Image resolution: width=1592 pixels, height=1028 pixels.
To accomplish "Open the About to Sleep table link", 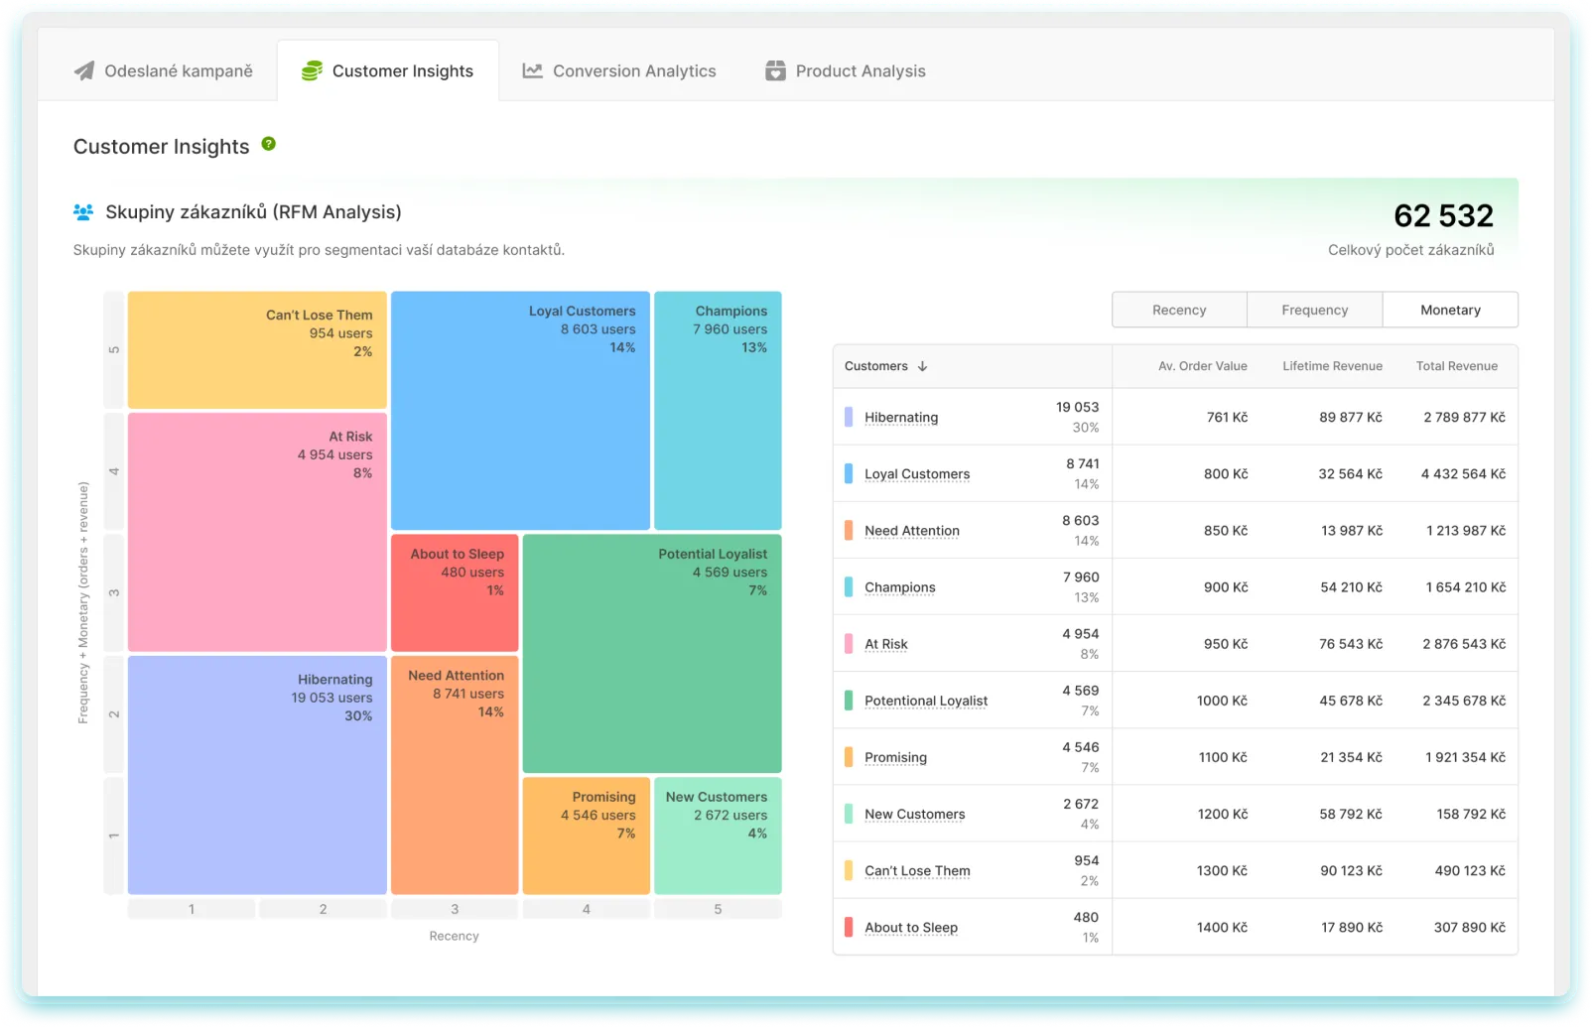I will [910, 928].
